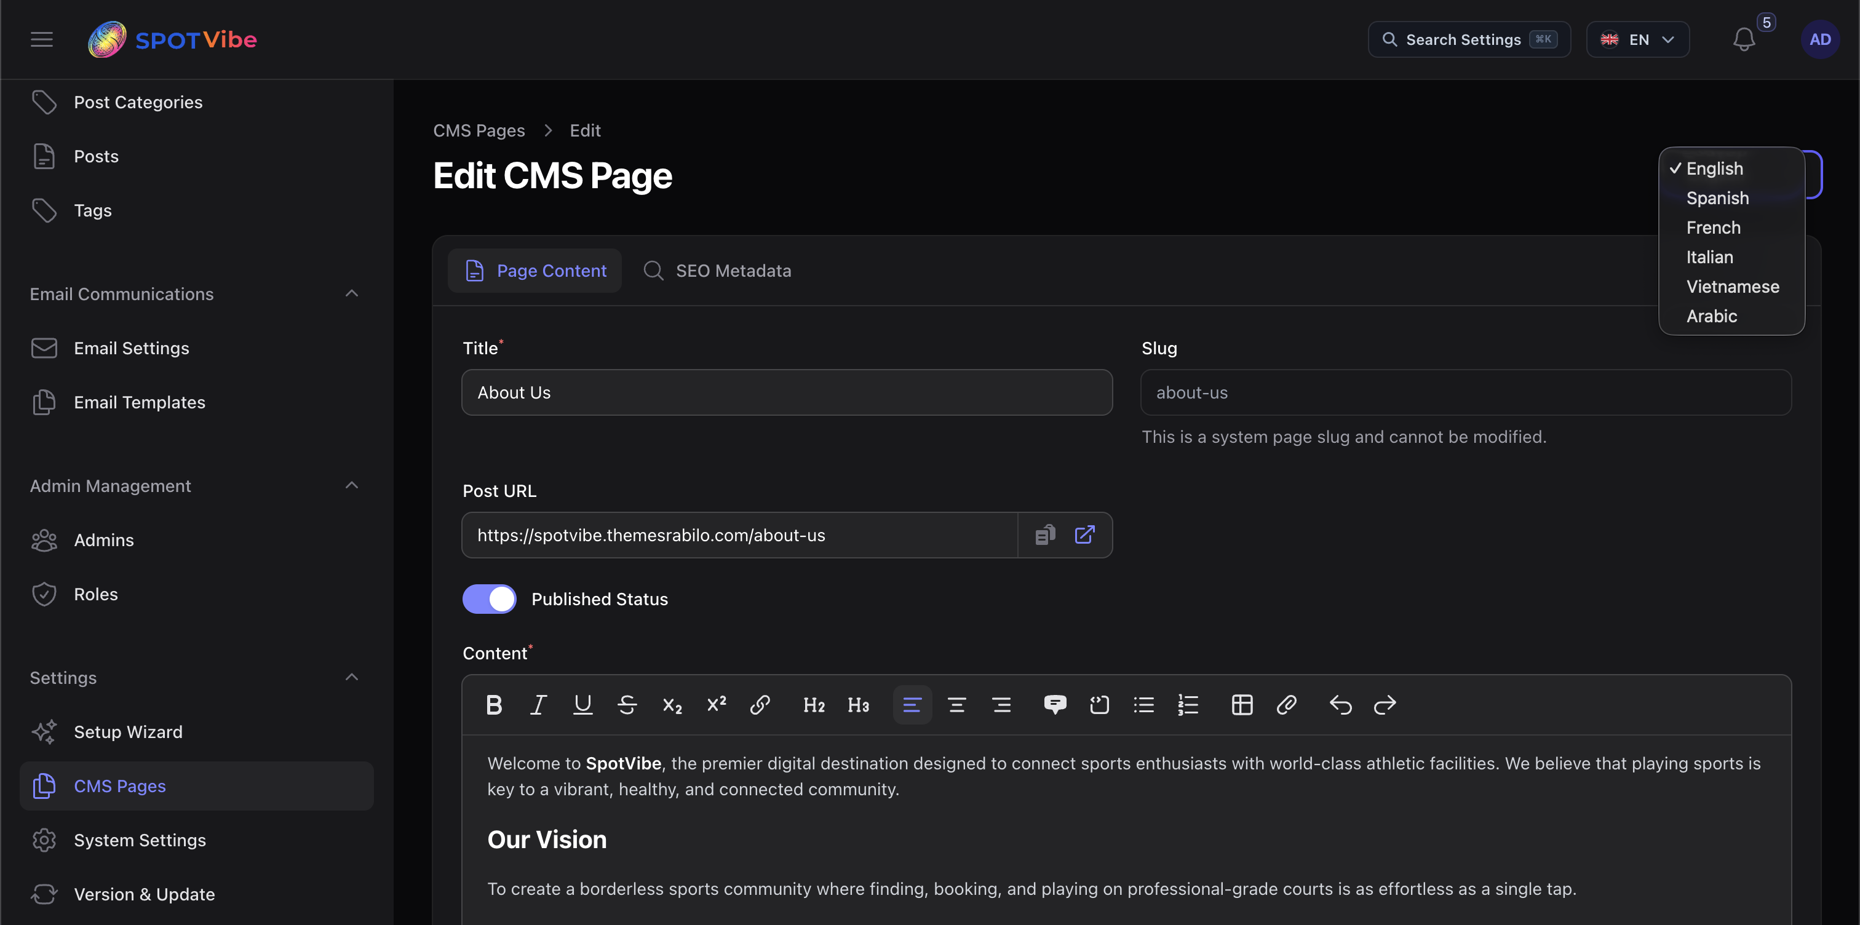Image resolution: width=1860 pixels, height=925 pixels.
Task: Apply superscript formatting
Action: [717, 705]
